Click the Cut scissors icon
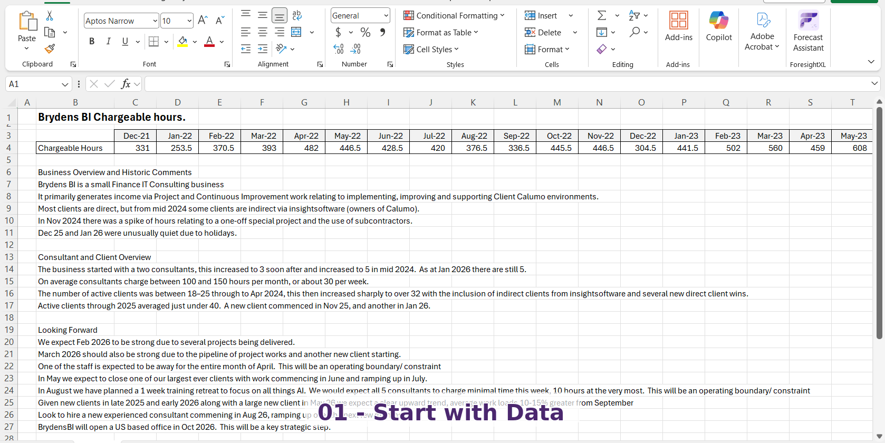The image size is (885, 443). point(50,16)
